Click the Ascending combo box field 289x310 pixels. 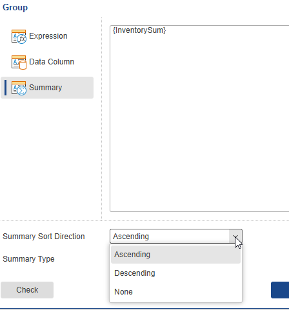[x=176, y=237]
